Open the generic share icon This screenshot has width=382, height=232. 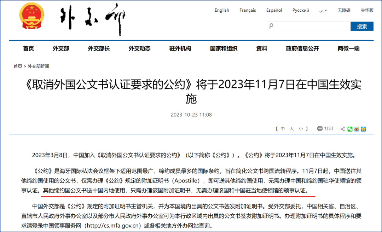tap(343, 129)
